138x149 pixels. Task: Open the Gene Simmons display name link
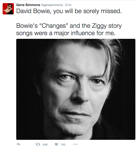coord(28,5)
